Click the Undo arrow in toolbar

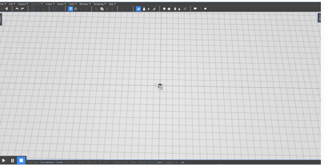[x=17, y=9]
